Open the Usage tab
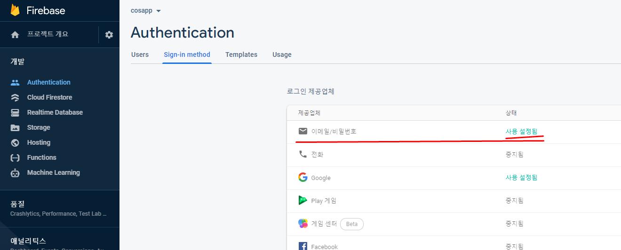 282,55
